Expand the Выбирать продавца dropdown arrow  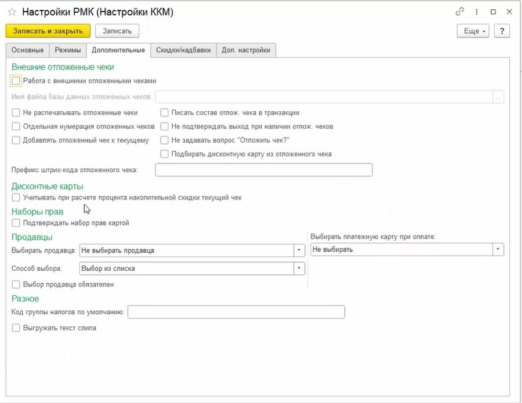(299, 250)
